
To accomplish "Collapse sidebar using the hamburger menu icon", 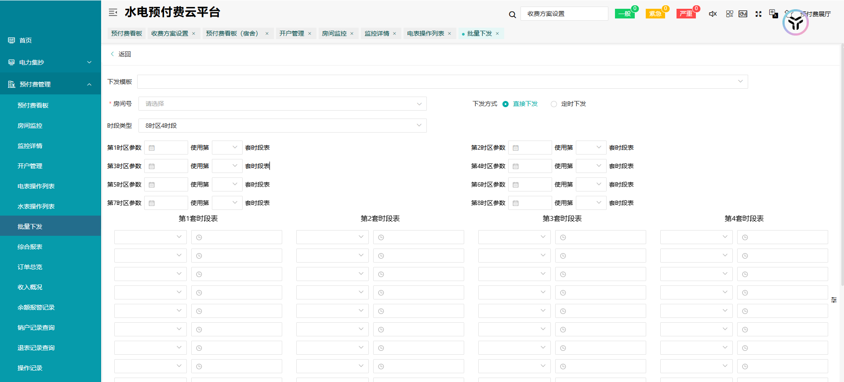I will click(x=113, y=13).
